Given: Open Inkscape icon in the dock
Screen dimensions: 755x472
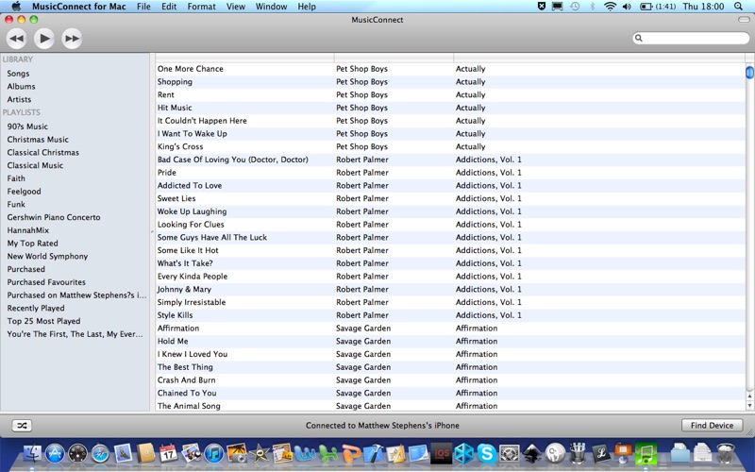Looking at the screenshot, I should pyautogui.click(x=532, y=453).
